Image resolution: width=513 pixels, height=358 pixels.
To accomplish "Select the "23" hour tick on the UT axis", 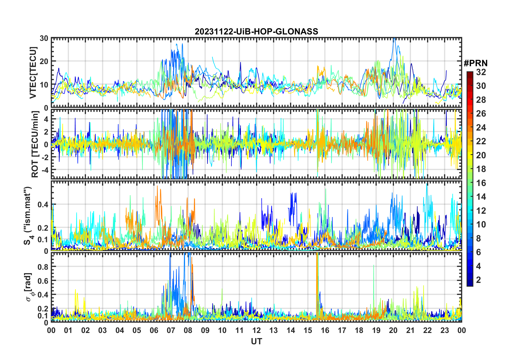I will coord(445,330).
